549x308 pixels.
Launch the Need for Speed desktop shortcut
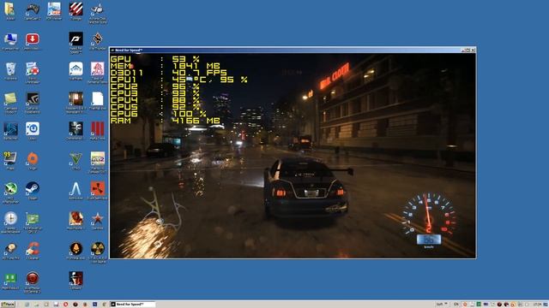tap(76, 39)
